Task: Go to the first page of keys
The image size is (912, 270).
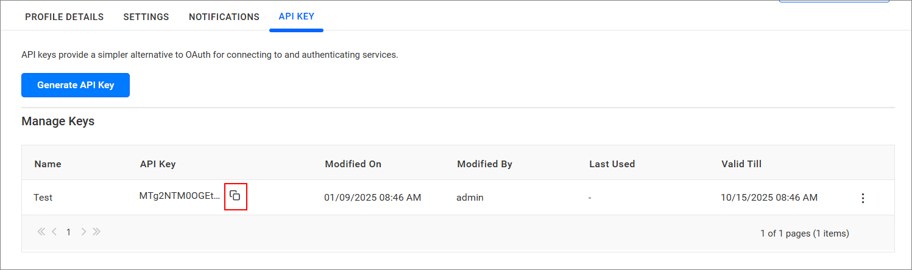Action: 41,232
